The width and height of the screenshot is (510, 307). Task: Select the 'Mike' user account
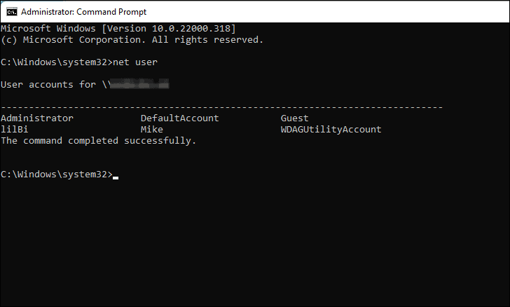151,130
